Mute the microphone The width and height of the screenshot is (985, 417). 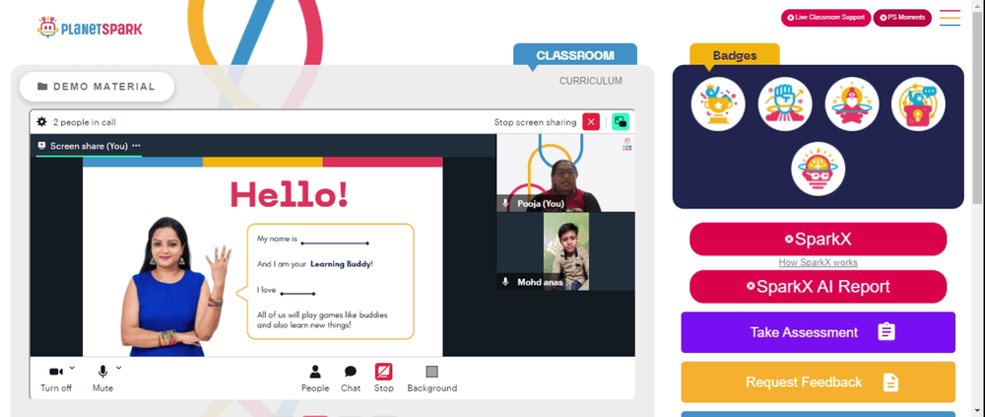pyautogui.click(x=103, y=379)
